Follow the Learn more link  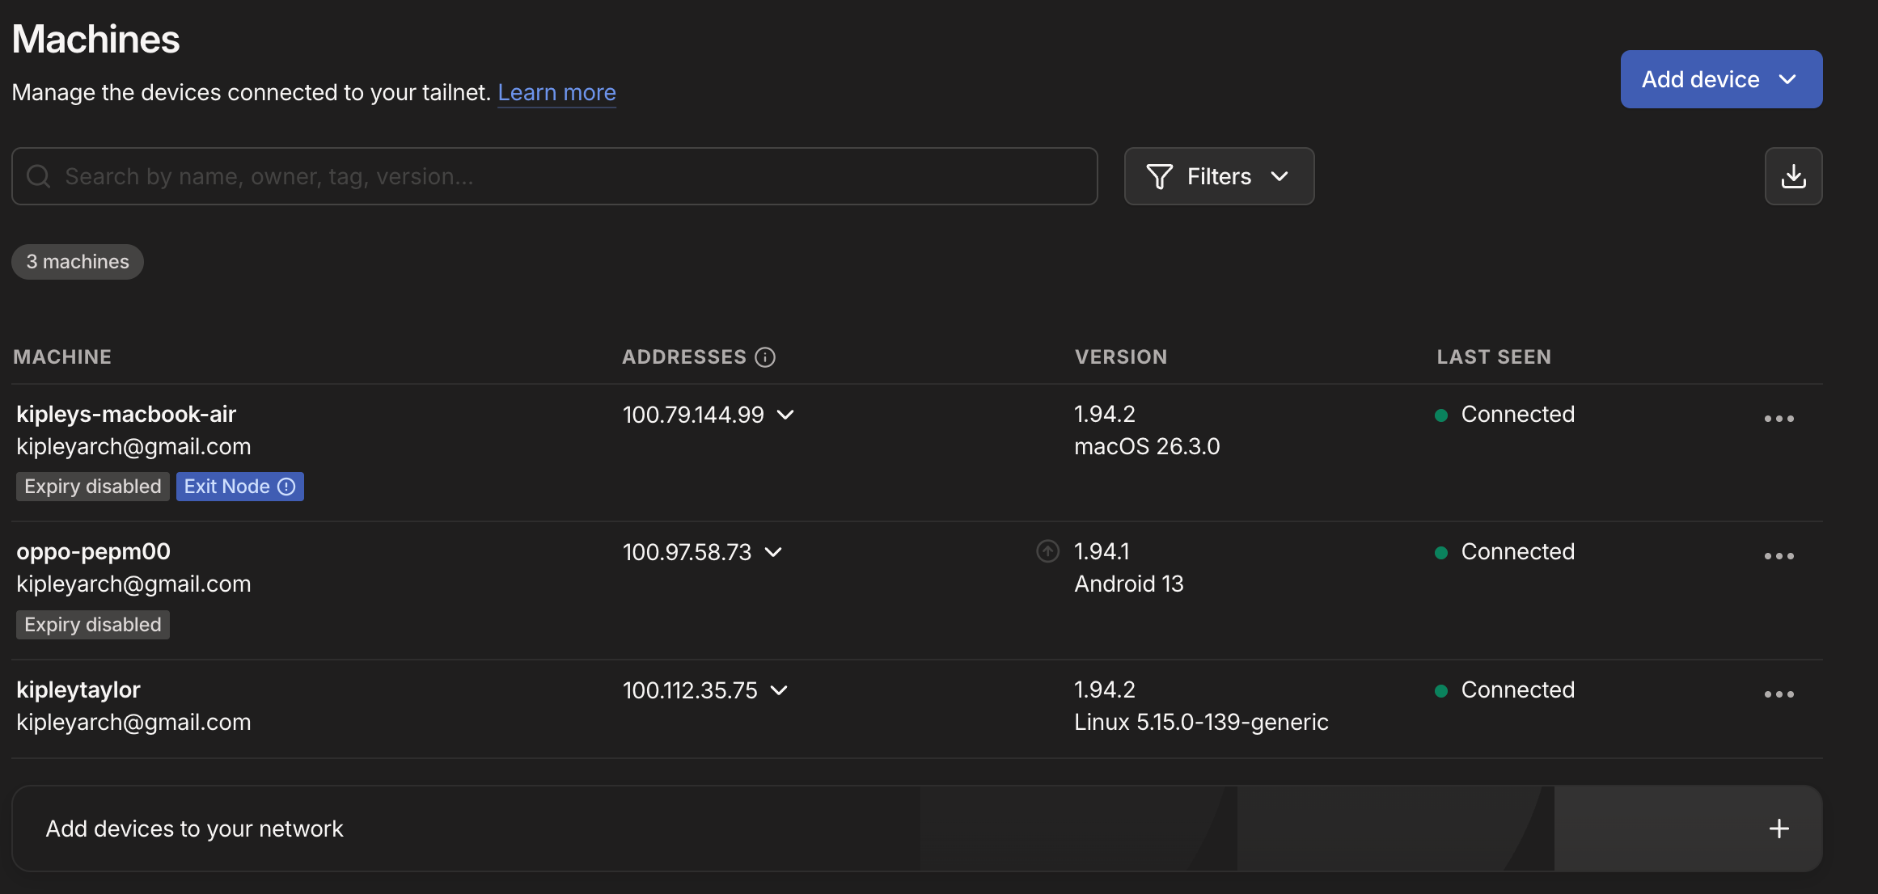(x=556, y=92)
